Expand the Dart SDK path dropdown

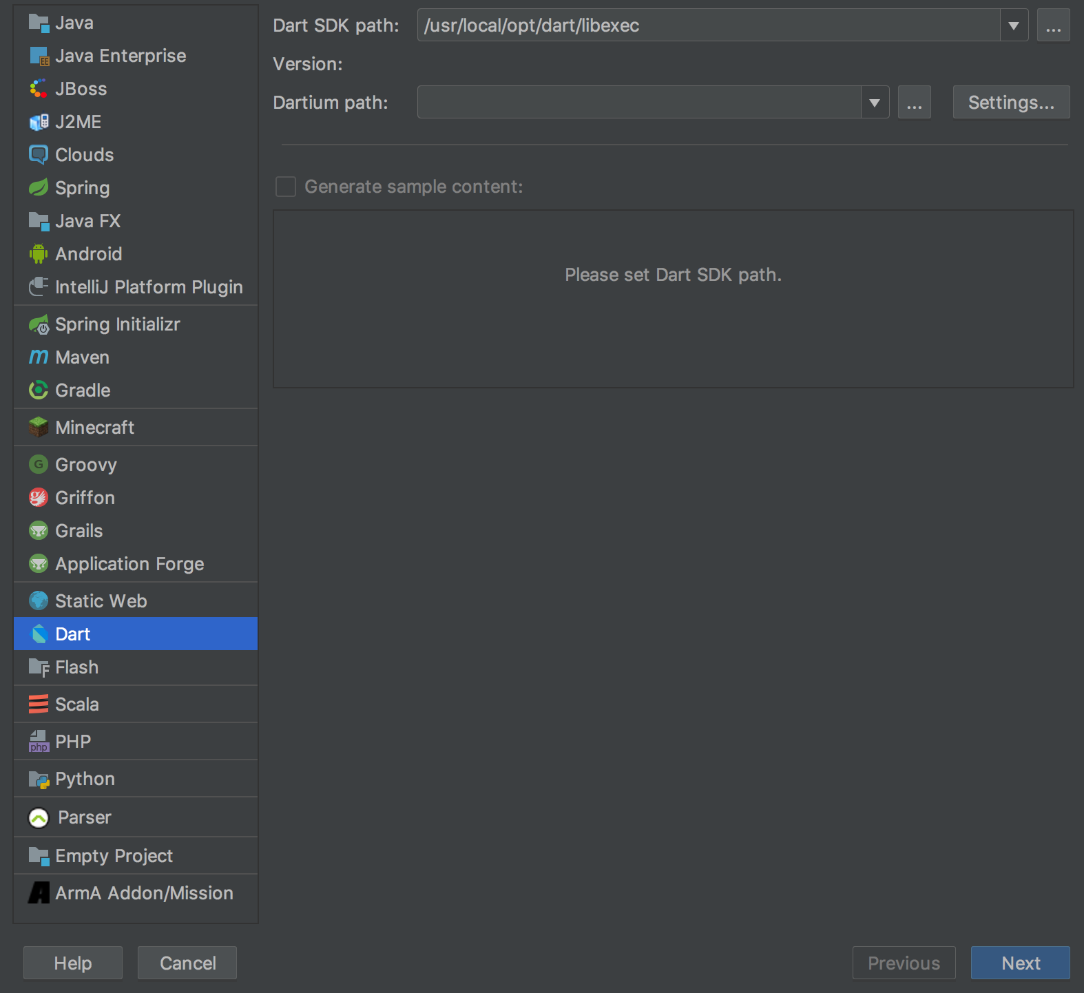pos(1014,25)
